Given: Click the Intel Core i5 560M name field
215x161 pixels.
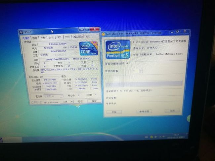Looking at the screenshot, I should pos(58,44).
